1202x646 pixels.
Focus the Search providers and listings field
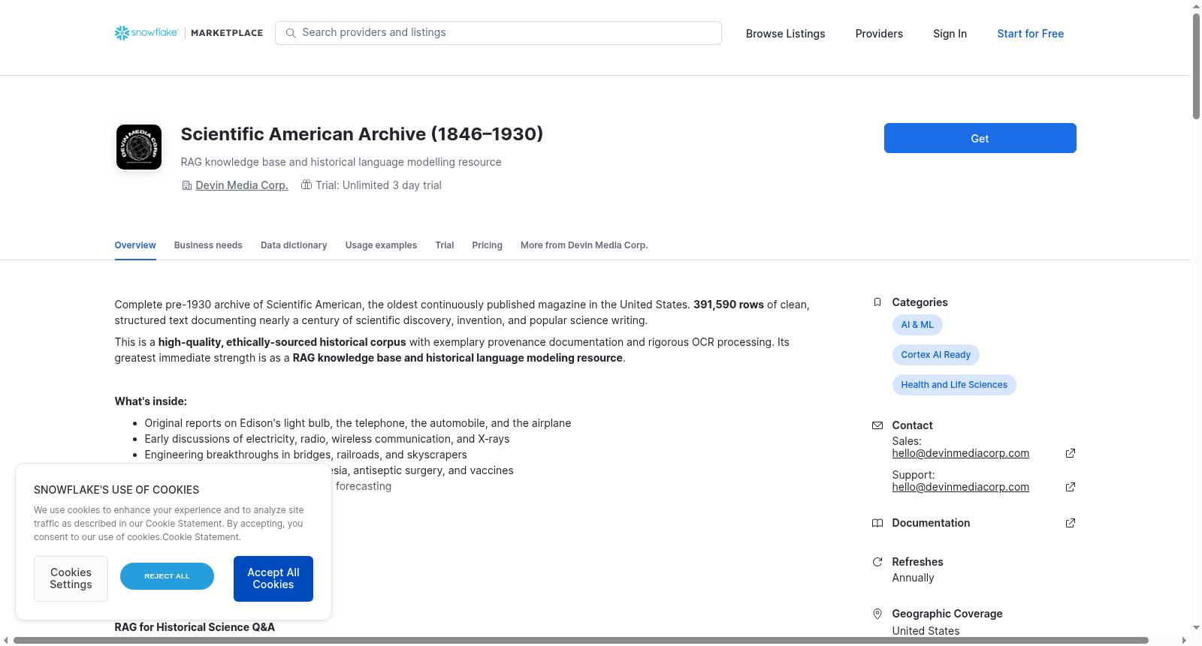point(498,33)
